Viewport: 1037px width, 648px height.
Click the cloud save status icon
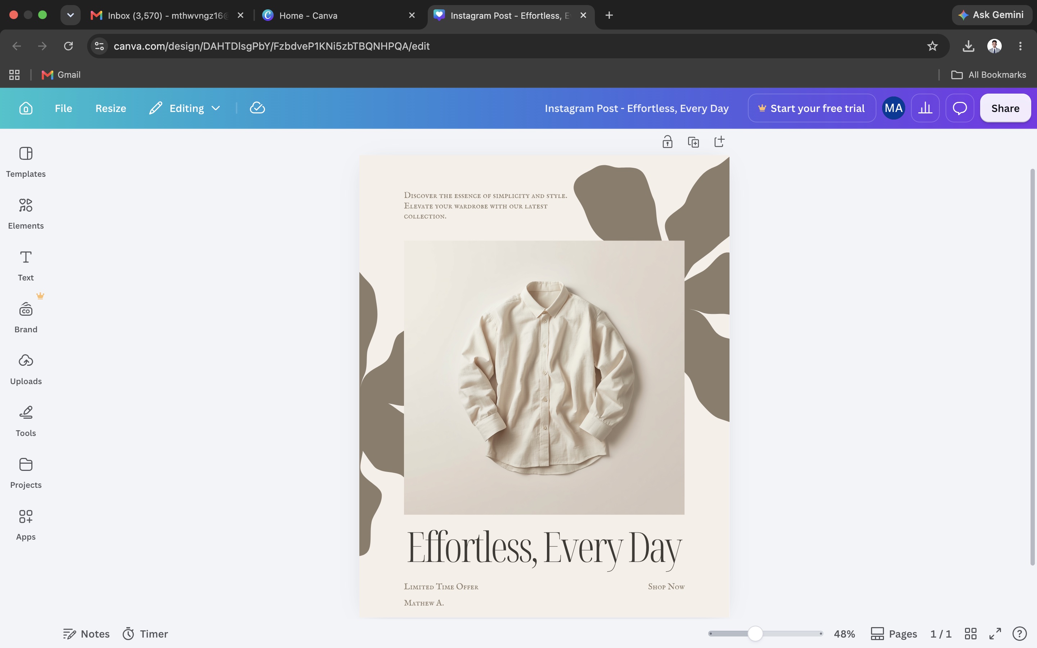(257, 108)
